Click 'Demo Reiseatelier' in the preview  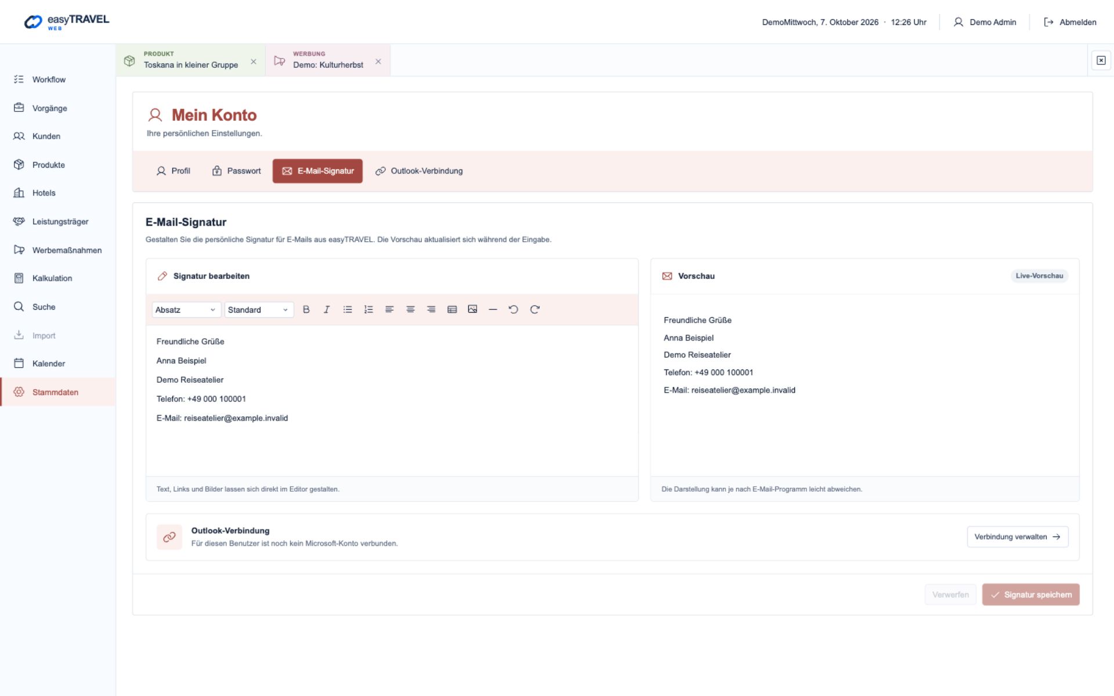(x=697, y=355)
